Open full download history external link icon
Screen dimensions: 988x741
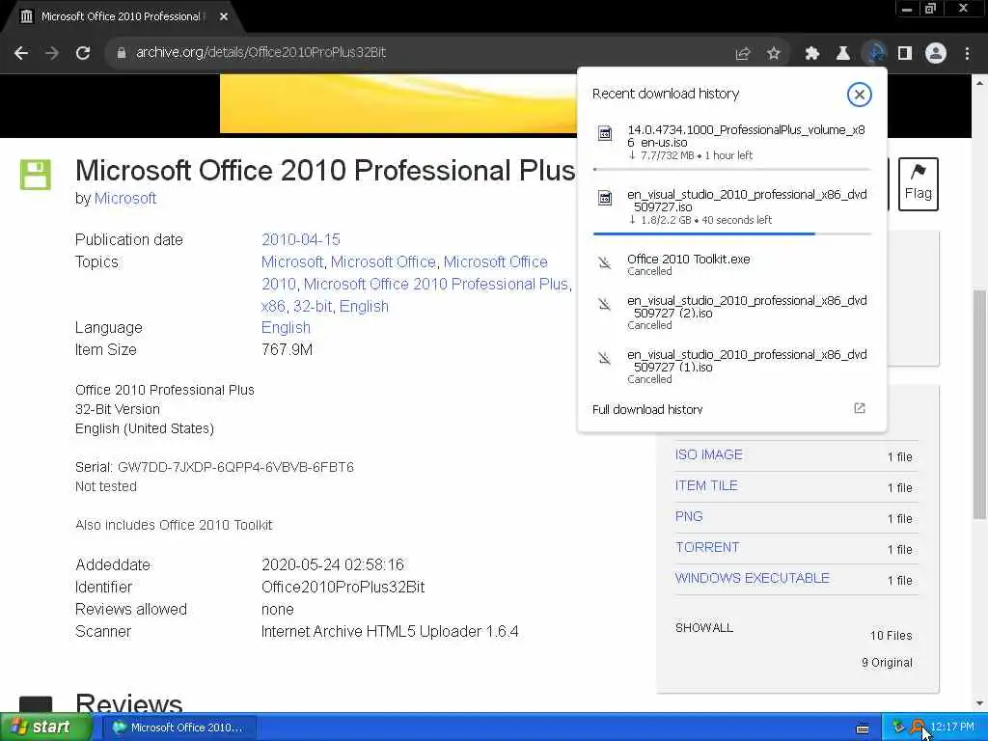click(860, 408)
